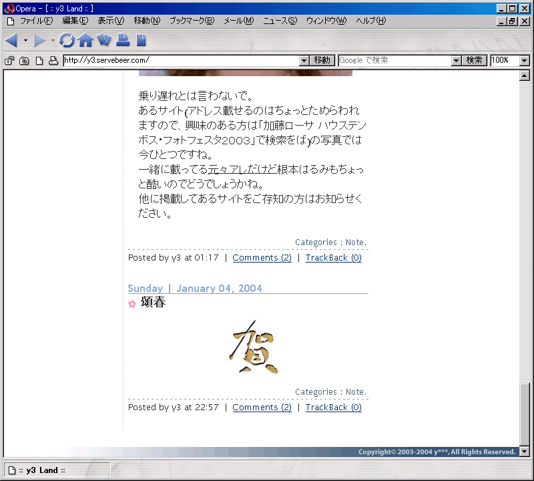Click the document icon left of the ファイル menu

coord(11,21)
